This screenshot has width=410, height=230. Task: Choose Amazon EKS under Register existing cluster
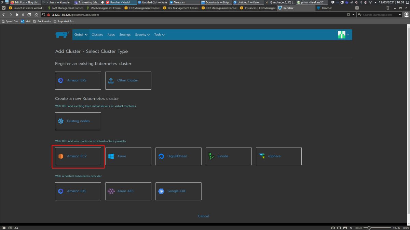click(78, 80)
